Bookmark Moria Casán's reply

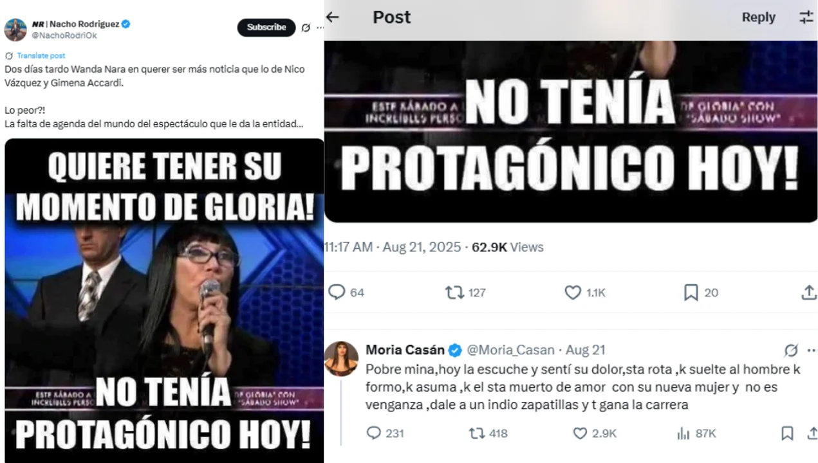tap(787, 433)
